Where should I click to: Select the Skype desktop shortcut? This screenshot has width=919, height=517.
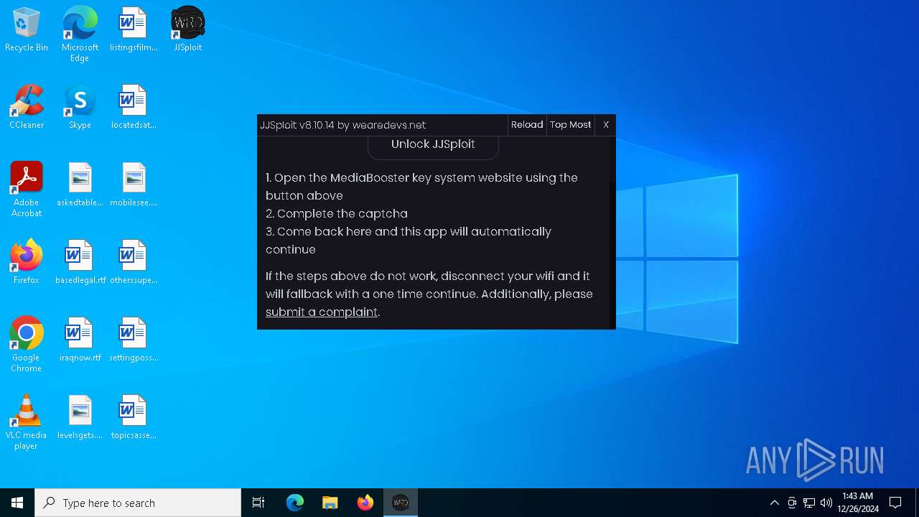coord(80,108)
